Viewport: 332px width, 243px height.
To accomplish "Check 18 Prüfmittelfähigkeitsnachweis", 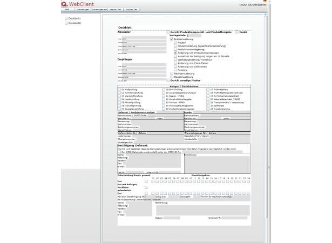I will click(208, 93).
